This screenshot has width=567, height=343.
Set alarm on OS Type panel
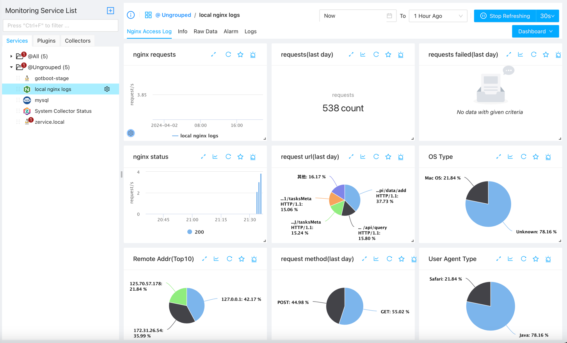pyautogui.click(x=548, y=157)
